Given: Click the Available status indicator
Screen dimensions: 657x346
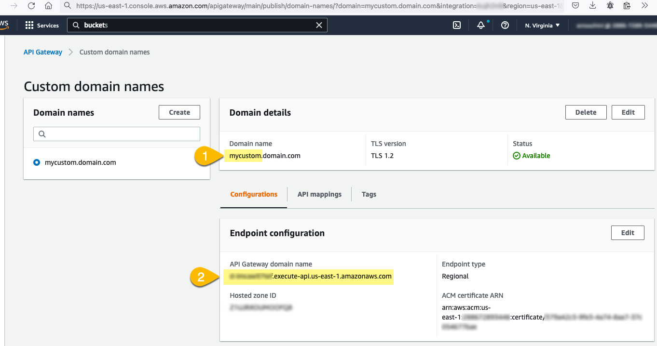Looking at the screenshot, I should click(x=531, y=156).
